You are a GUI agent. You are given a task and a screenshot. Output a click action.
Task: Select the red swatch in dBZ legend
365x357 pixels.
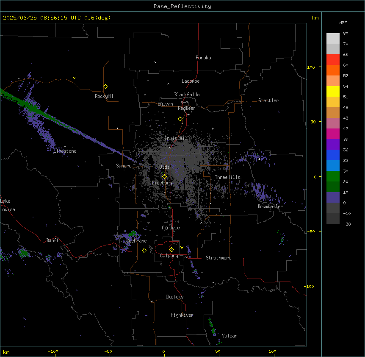click(x=333, y=59)
